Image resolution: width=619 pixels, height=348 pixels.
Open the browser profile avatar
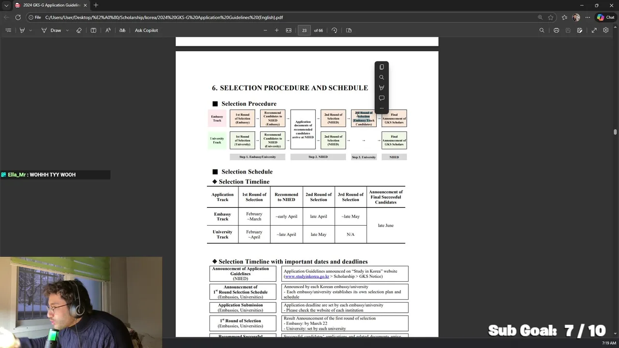[576, 17]
